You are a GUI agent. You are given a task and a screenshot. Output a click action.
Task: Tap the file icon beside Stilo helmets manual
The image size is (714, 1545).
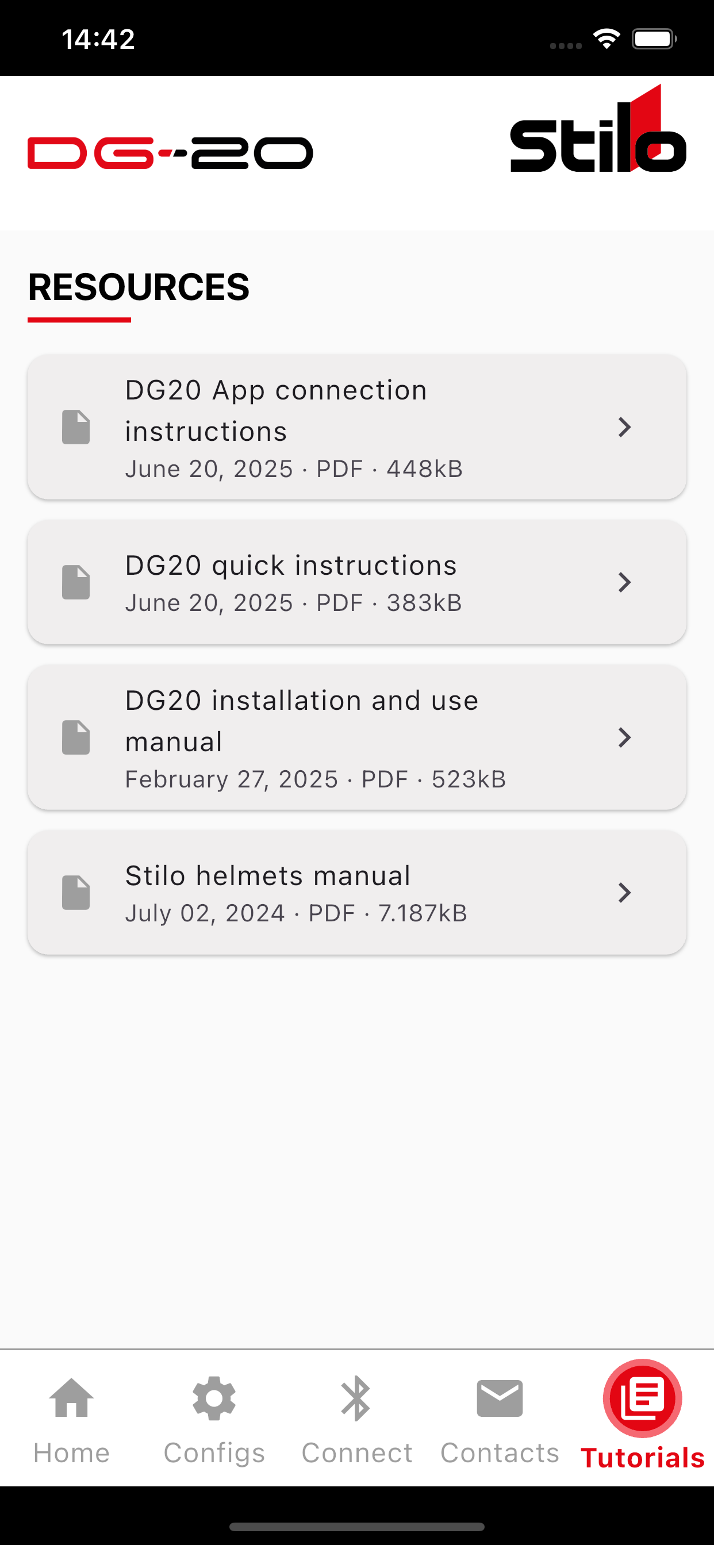tap(76, 893)
